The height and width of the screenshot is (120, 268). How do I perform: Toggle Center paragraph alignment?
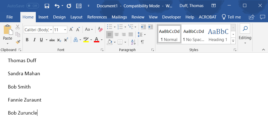pyautogui.click(x=117, y=34)
